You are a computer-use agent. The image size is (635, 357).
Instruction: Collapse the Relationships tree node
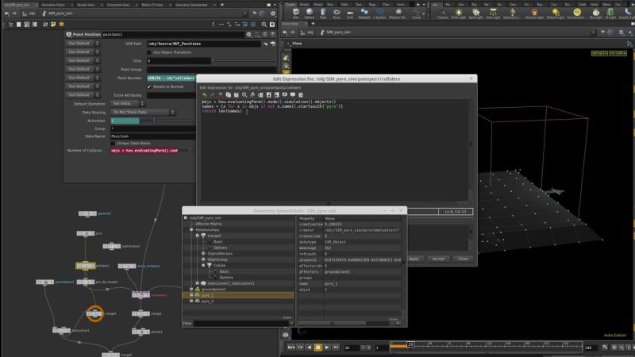click(191, 229)
